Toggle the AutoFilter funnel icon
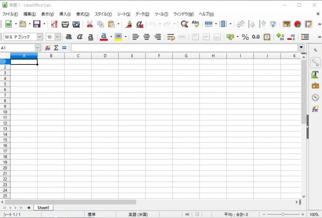The width and height of the screenshot is (322, 218). coord(273,24)
